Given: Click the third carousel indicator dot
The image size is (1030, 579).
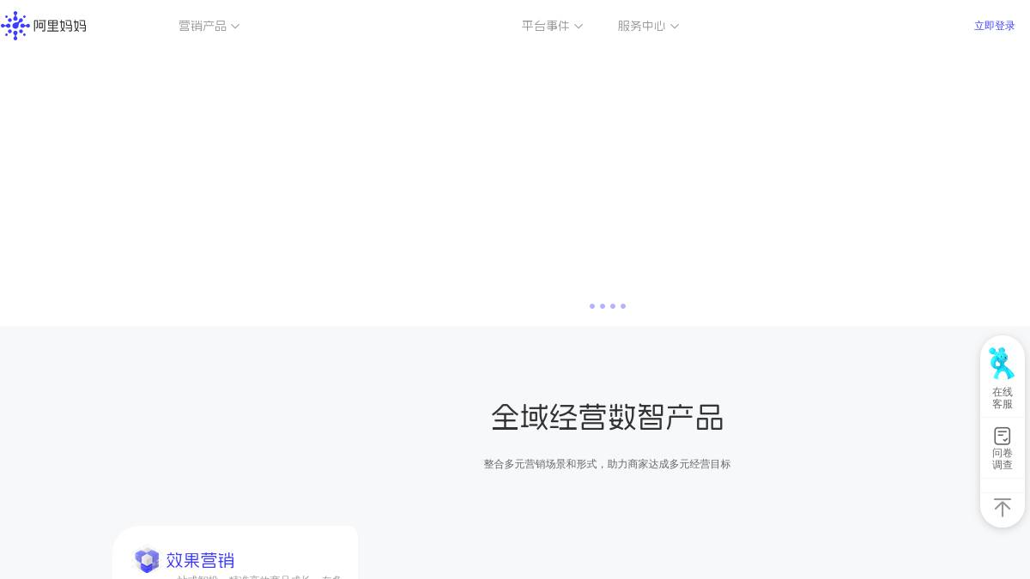Looking at the screenshot, I should [x=613, y=306].
